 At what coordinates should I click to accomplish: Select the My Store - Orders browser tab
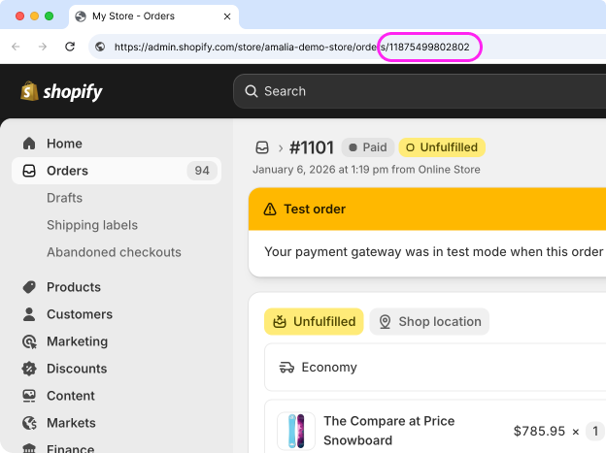pyautogui.click(x=153, y=16)
